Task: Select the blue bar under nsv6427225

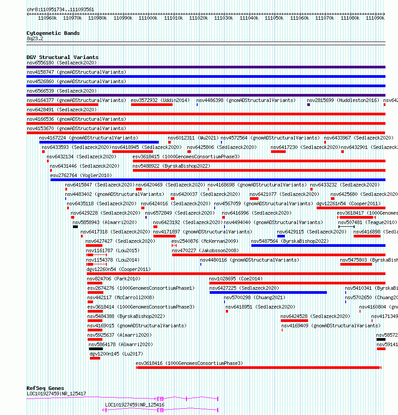Action: pos(268,293)
